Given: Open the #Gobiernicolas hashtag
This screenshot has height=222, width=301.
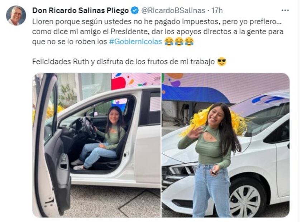Looking at the screenshot, I should 135,42.
